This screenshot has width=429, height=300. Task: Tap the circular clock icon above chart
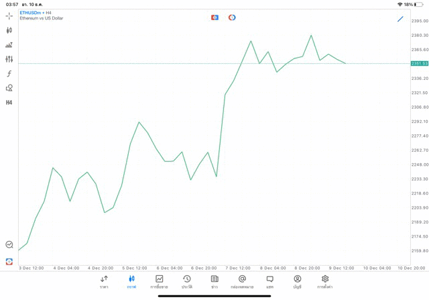[x=232, y=17]
